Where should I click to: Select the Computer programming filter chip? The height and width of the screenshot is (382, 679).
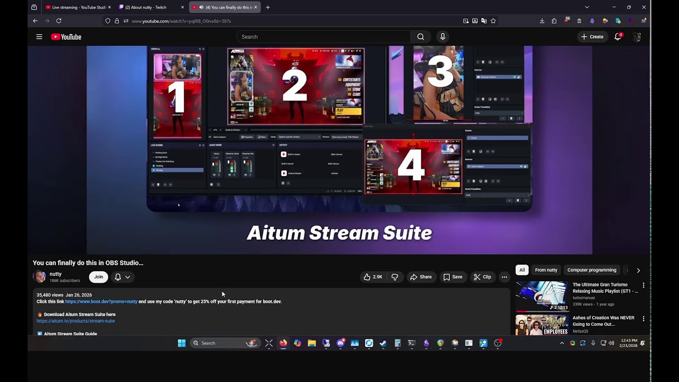click(x=592, y=270)
